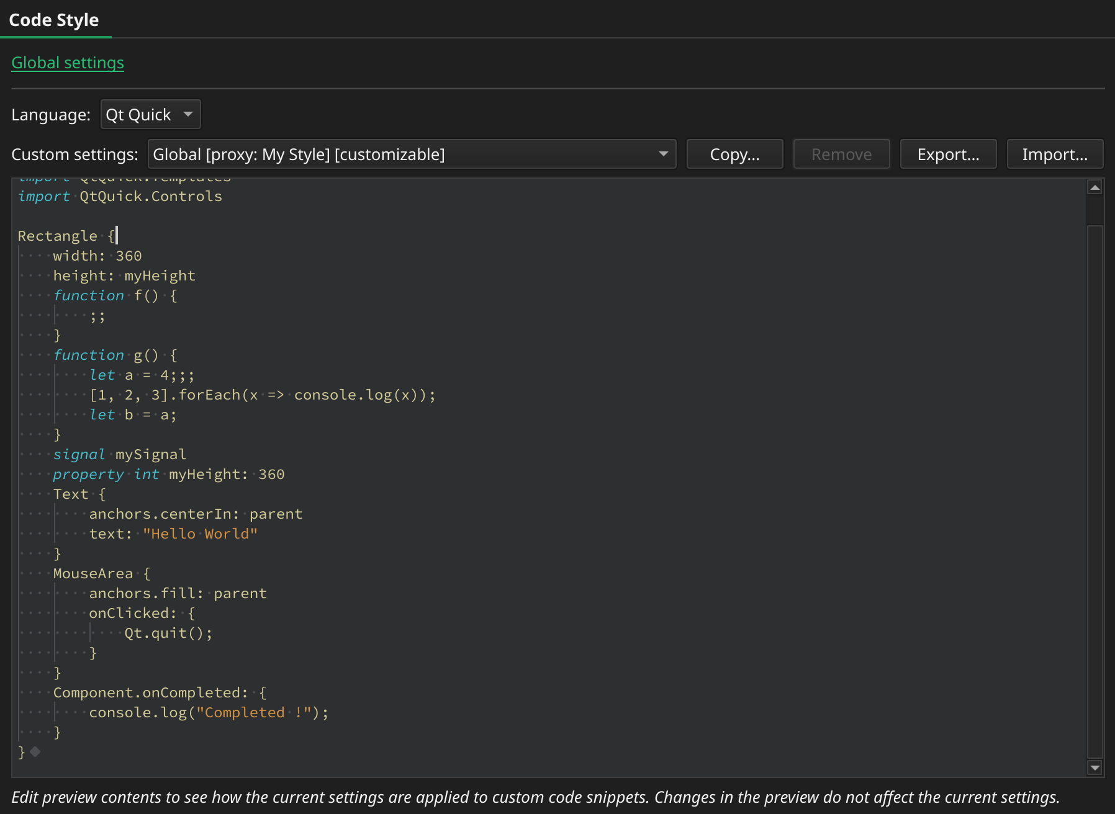
Task: Click the disabled Remove button
Action: (841, 154)
